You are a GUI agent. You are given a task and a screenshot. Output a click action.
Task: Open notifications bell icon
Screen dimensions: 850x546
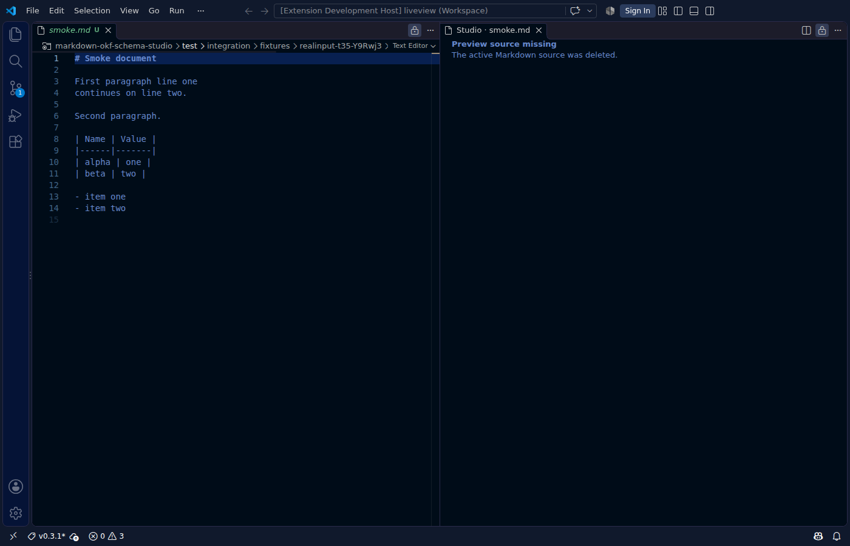tap(837, 536)
